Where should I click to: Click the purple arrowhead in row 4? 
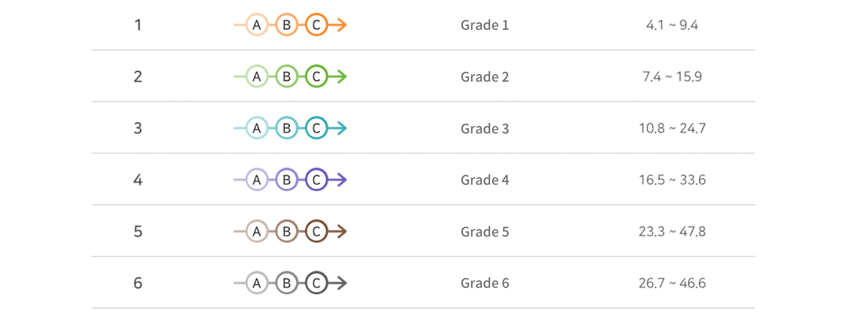pos(341,180)
